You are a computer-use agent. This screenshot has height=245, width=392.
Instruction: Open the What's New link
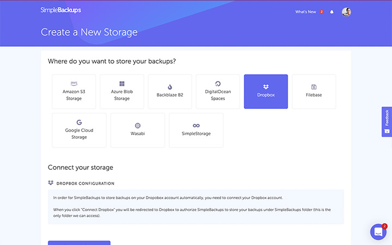[305, 12]
